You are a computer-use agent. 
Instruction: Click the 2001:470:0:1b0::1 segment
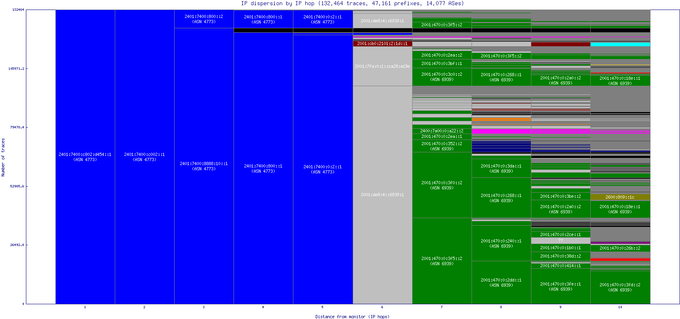[x=560, y=248]
